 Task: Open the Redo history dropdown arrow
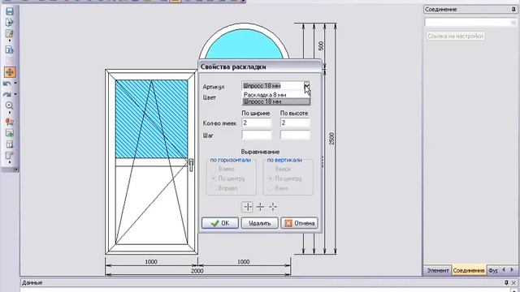tap(15, 94)
